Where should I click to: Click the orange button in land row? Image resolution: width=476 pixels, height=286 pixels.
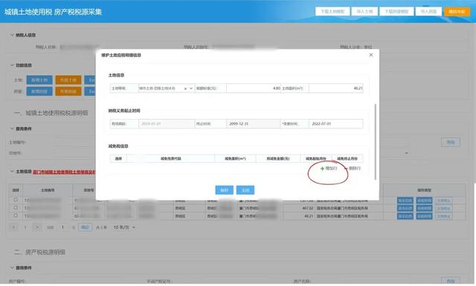(68, 80)
